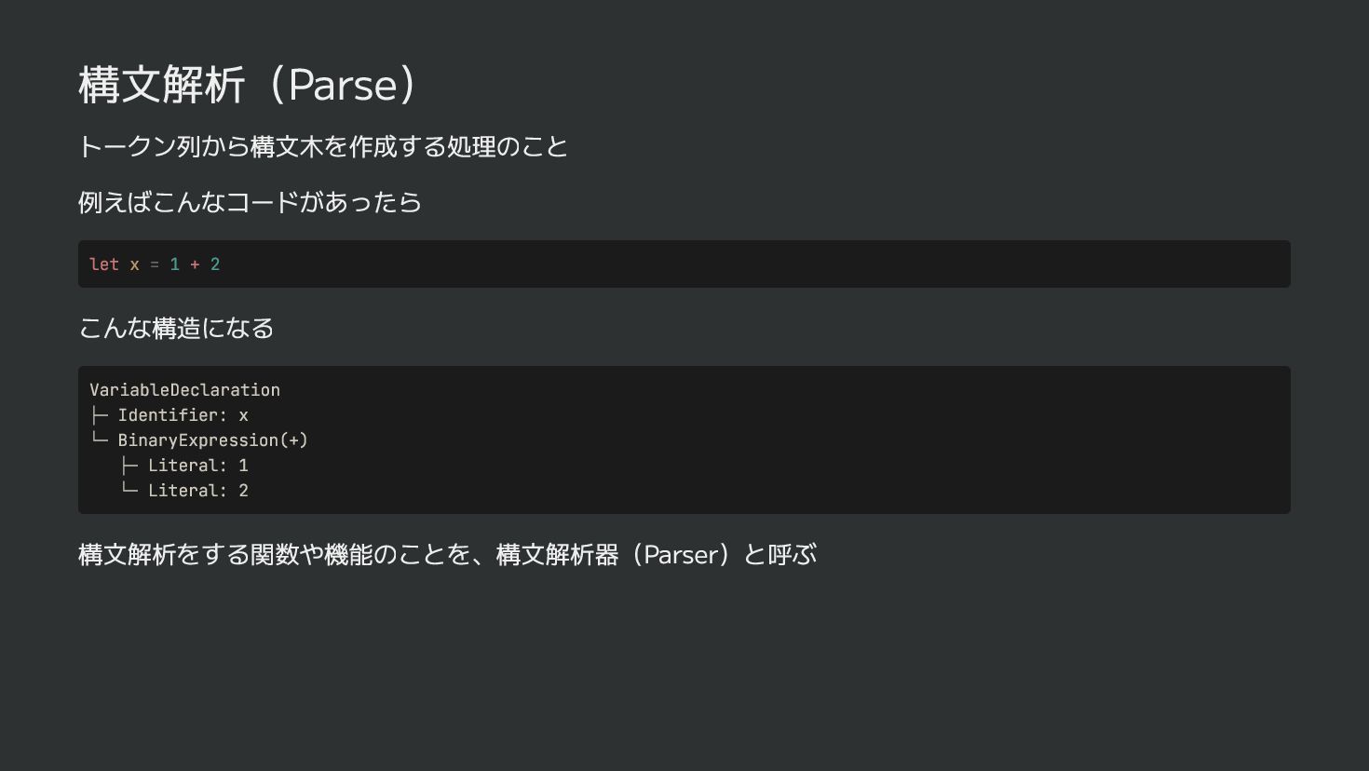
Task: Click the number 2 in let statement
Action: coord(215,264)
